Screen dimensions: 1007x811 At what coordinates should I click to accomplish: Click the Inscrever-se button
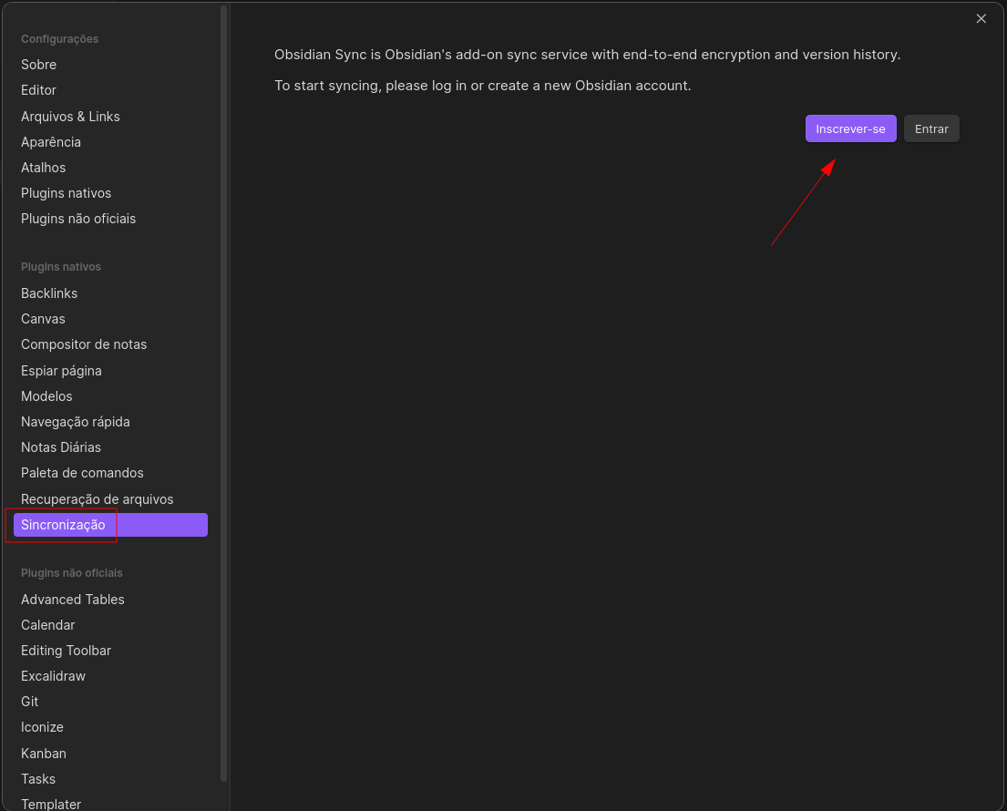click(x=850, y=128)
